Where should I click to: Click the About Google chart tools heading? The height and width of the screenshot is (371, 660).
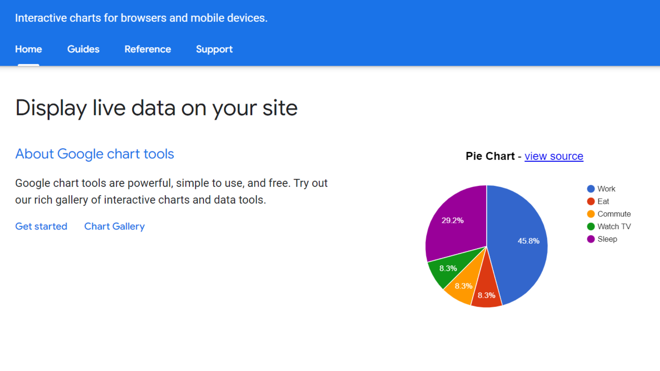coord(94,154)
